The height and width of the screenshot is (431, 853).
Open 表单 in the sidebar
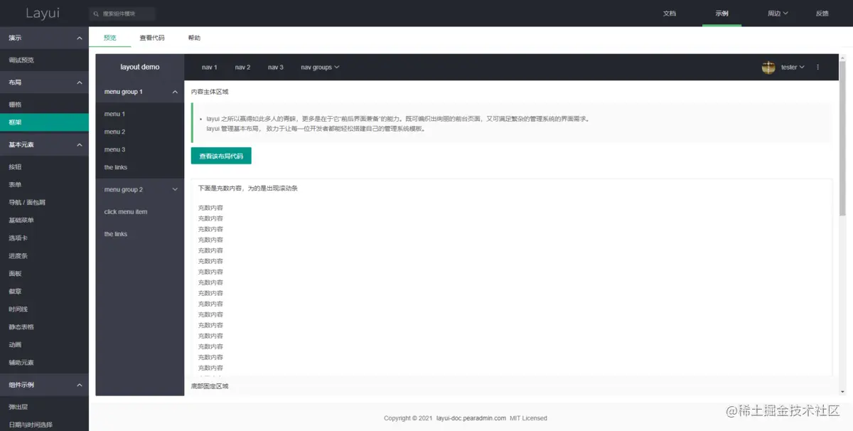point(44,184)
